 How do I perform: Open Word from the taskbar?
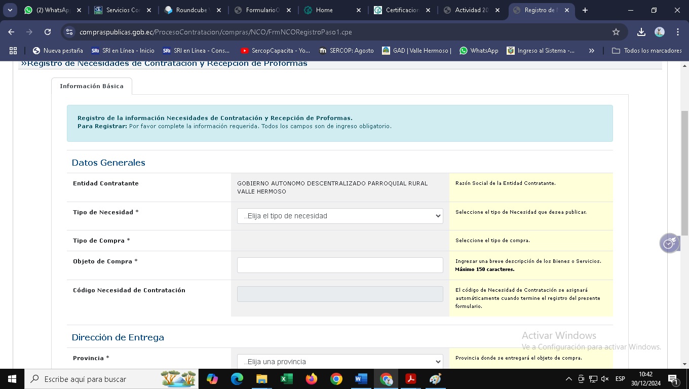[361, 379]
